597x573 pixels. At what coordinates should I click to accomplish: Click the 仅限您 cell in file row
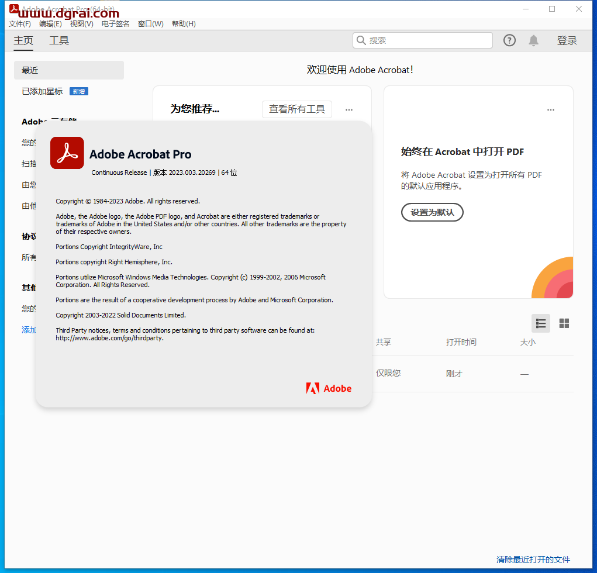pos(388,373)
